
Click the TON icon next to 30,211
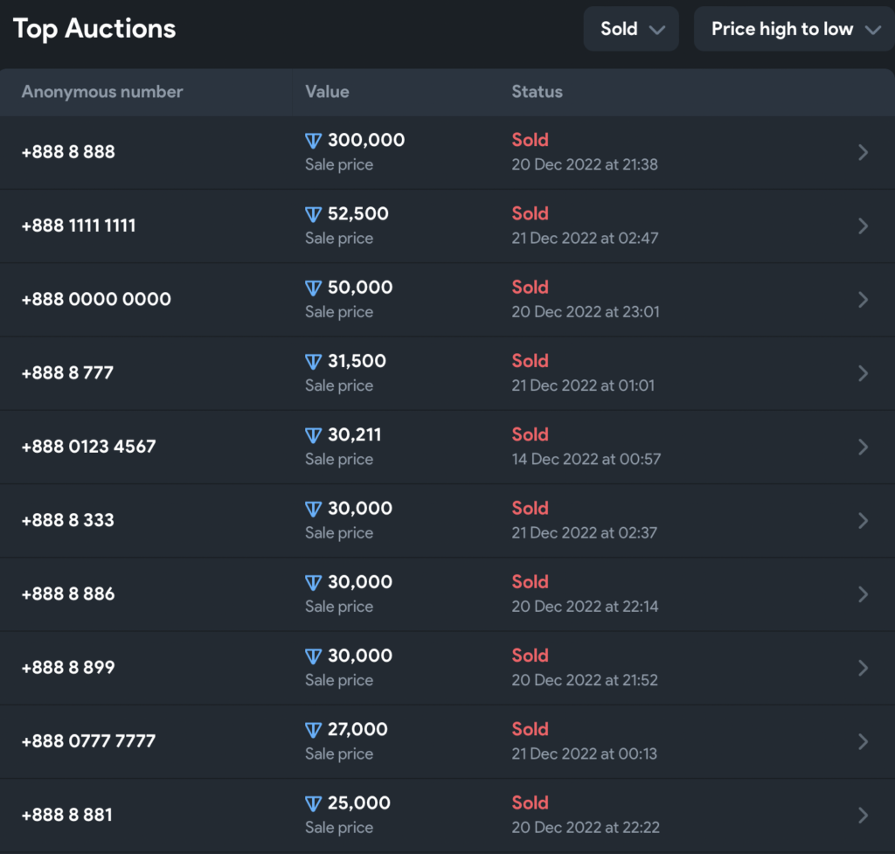[x=314, y=435]
